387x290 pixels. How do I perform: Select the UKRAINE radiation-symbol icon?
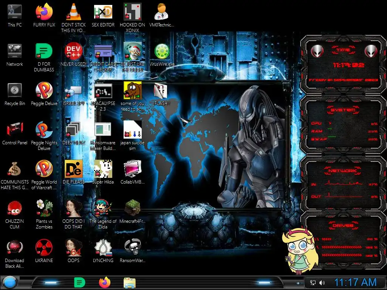pyautogui.click(x=44, y=251)
